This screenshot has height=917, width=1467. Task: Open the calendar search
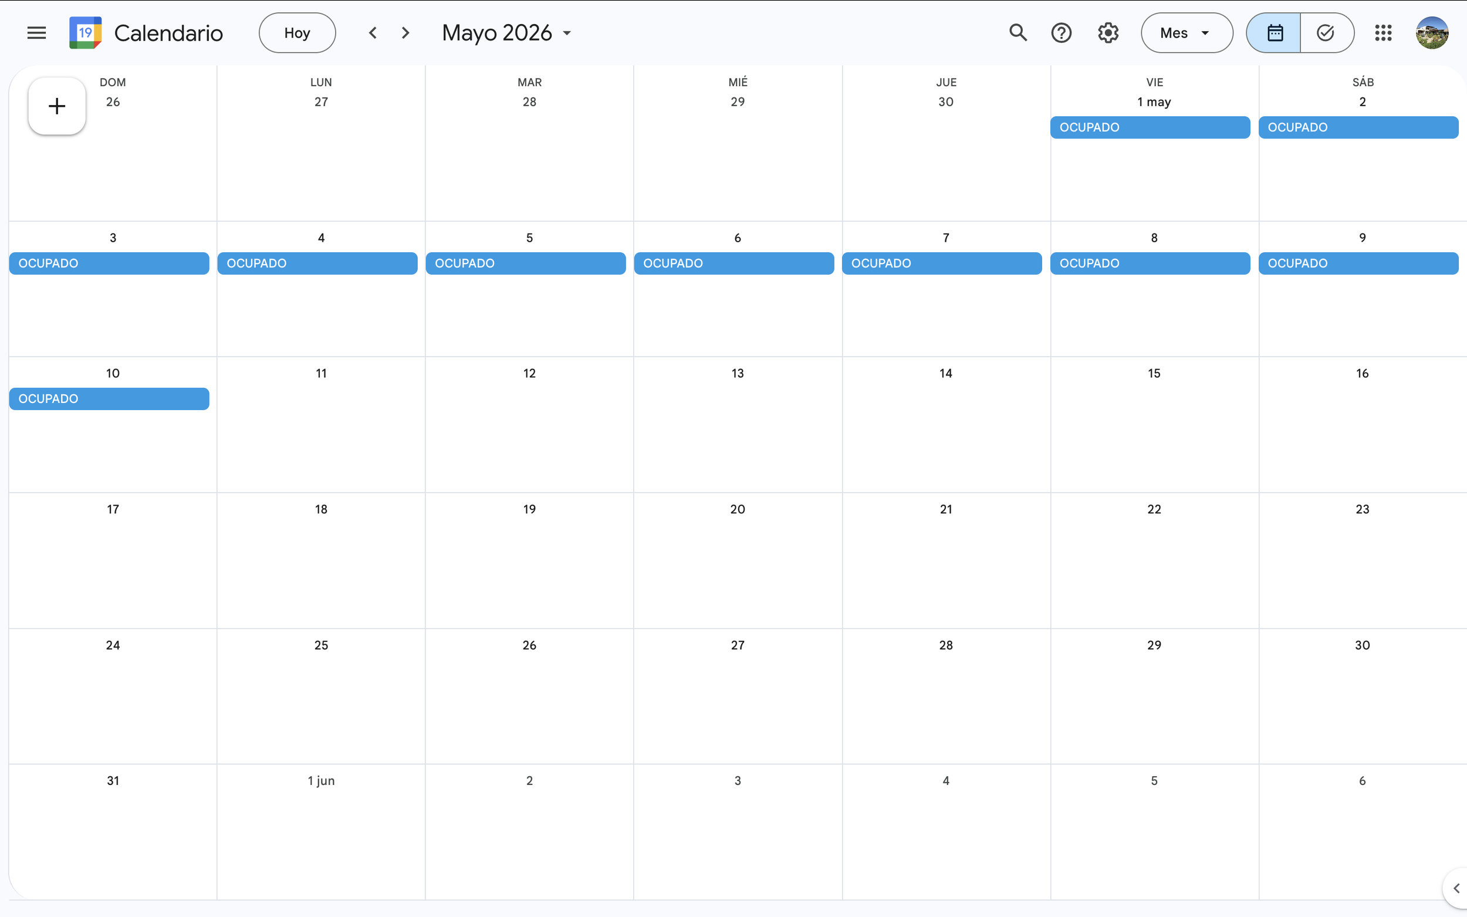click(1018, 33)
